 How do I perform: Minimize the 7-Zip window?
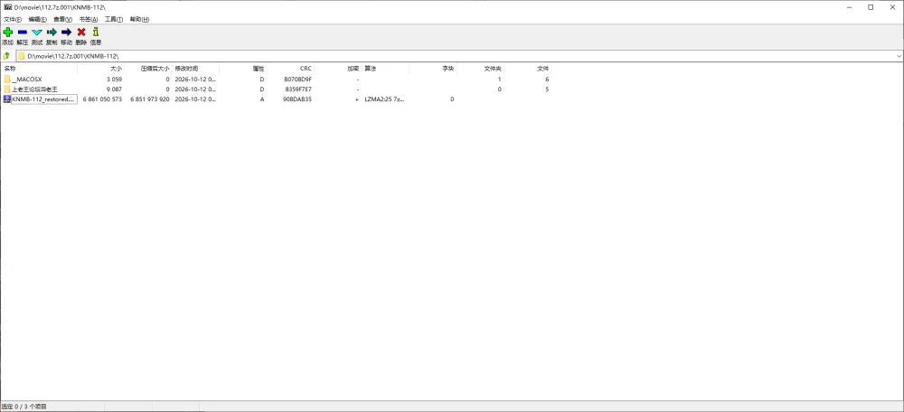(850, 7)
